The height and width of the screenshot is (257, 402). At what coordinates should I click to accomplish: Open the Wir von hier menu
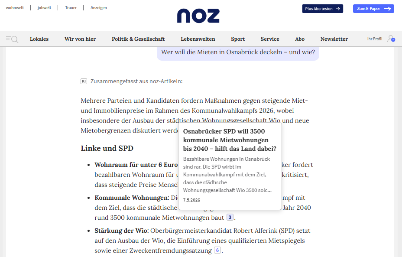pyautogui.click(x=80, y=39)
